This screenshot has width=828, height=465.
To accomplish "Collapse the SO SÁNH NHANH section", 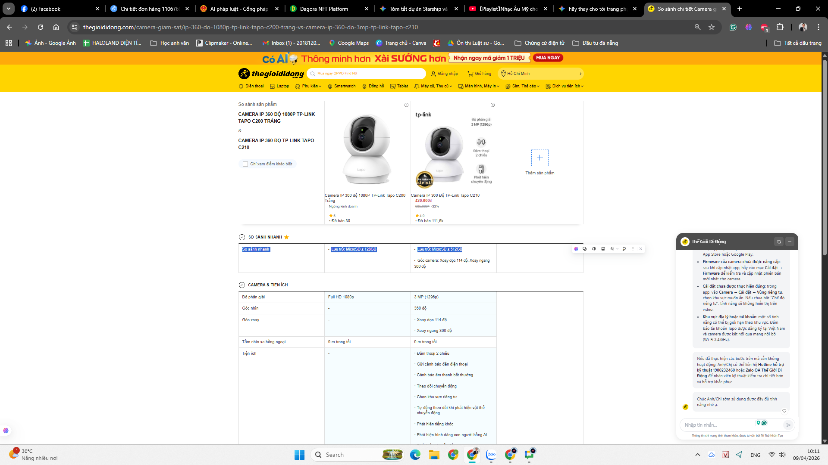I will pyautogui.click(x=242, y=237).
